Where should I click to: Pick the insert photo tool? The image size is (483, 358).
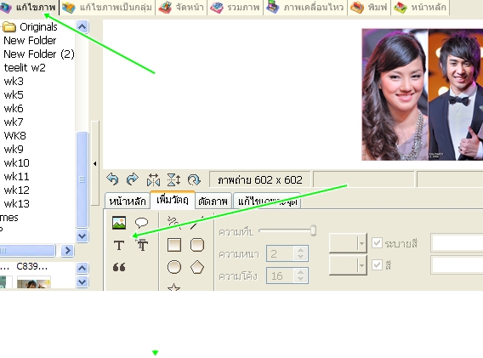tap(119, 223)
